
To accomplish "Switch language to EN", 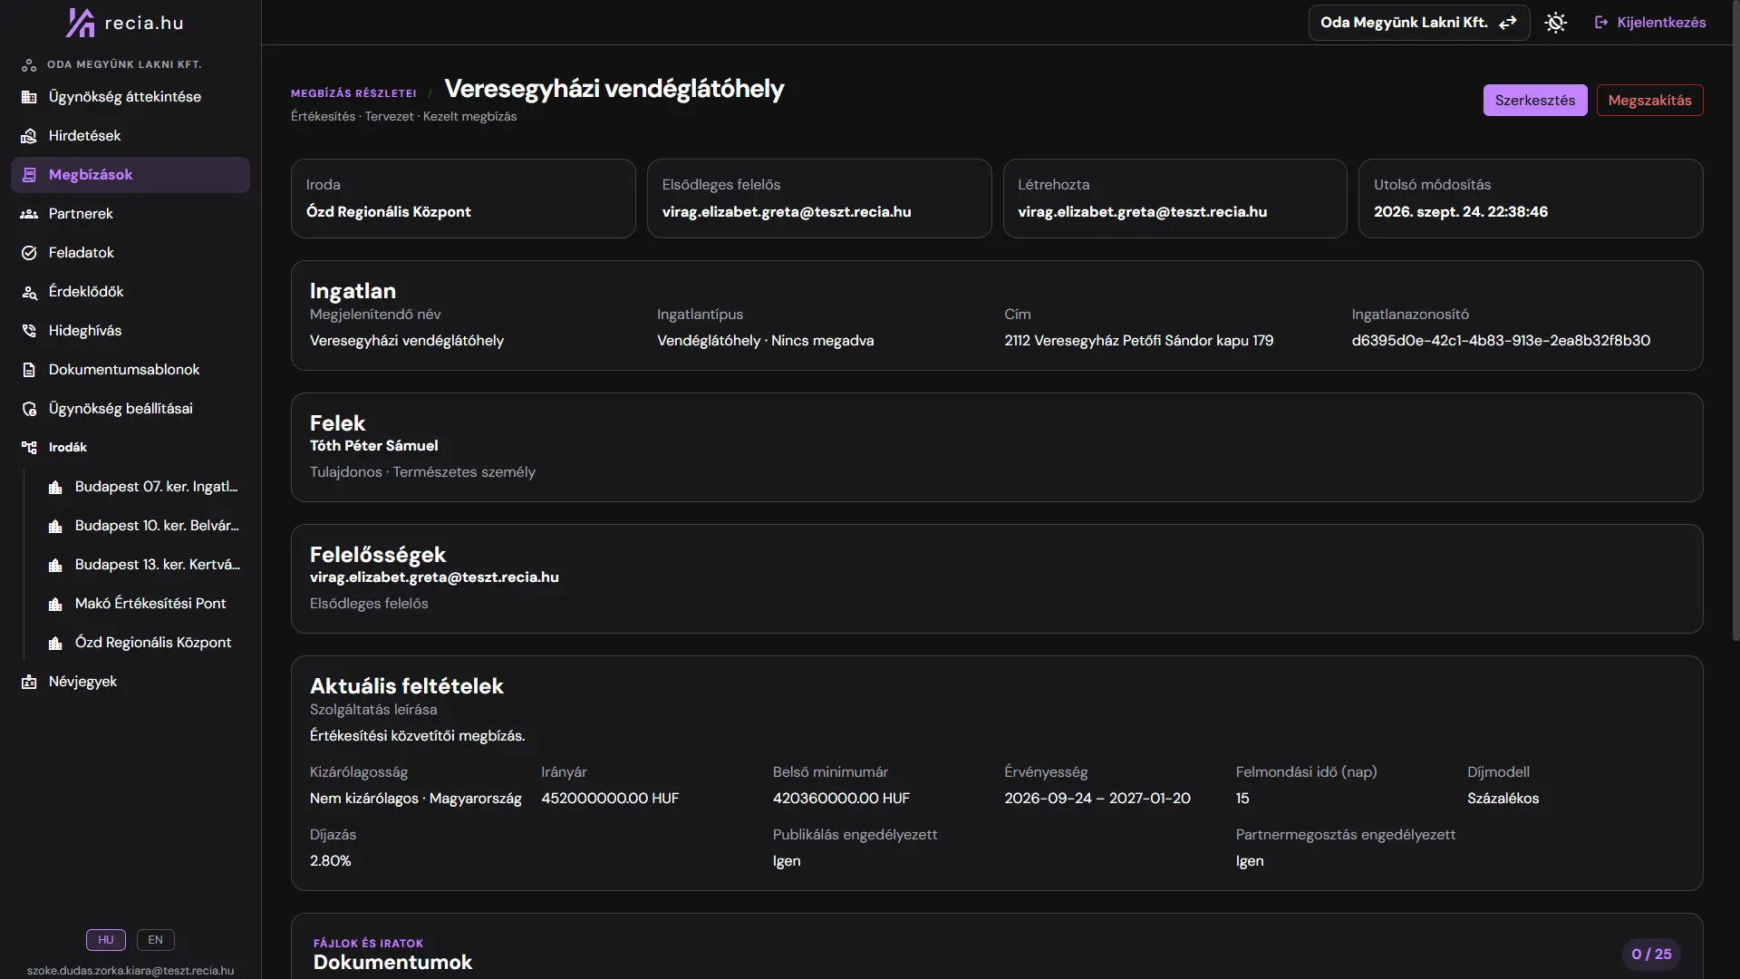I will [156, 940].
